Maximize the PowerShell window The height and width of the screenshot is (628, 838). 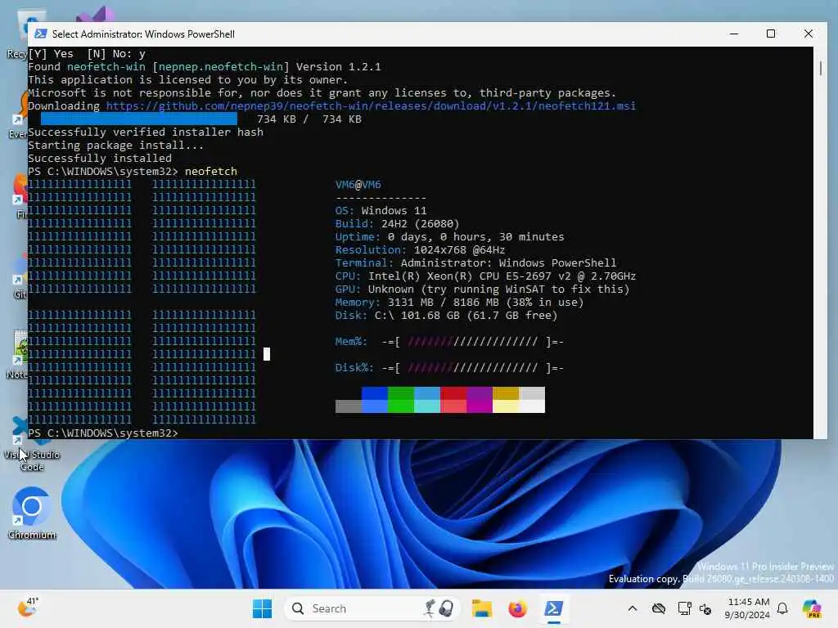point(771,34)
